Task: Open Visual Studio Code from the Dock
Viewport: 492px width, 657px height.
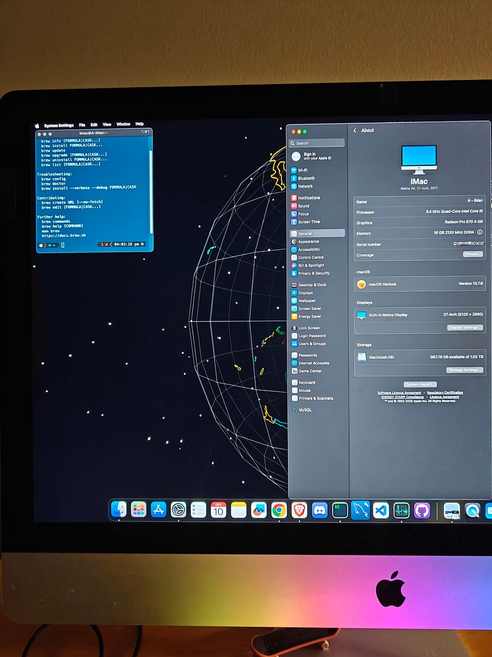Action: (381, 510)
